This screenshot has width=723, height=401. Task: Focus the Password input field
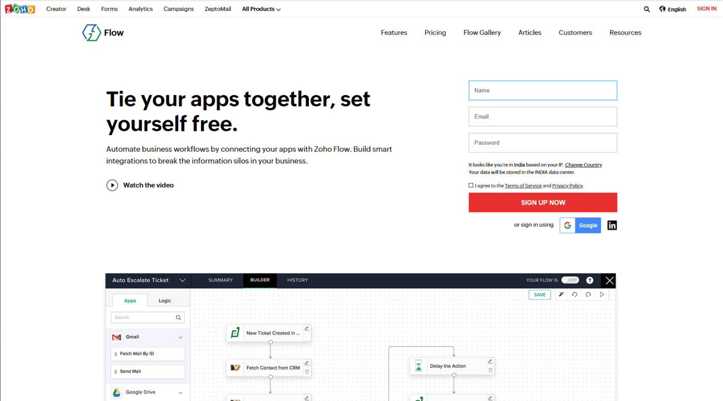click(543, 143)
